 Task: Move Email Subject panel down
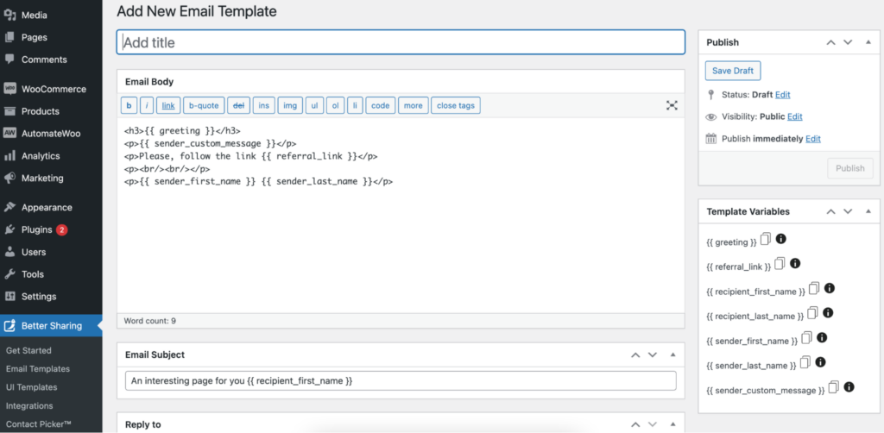click(653, 355)
